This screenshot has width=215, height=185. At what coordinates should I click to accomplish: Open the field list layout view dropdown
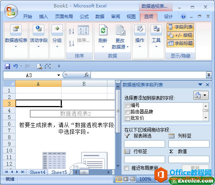(201, 95)
